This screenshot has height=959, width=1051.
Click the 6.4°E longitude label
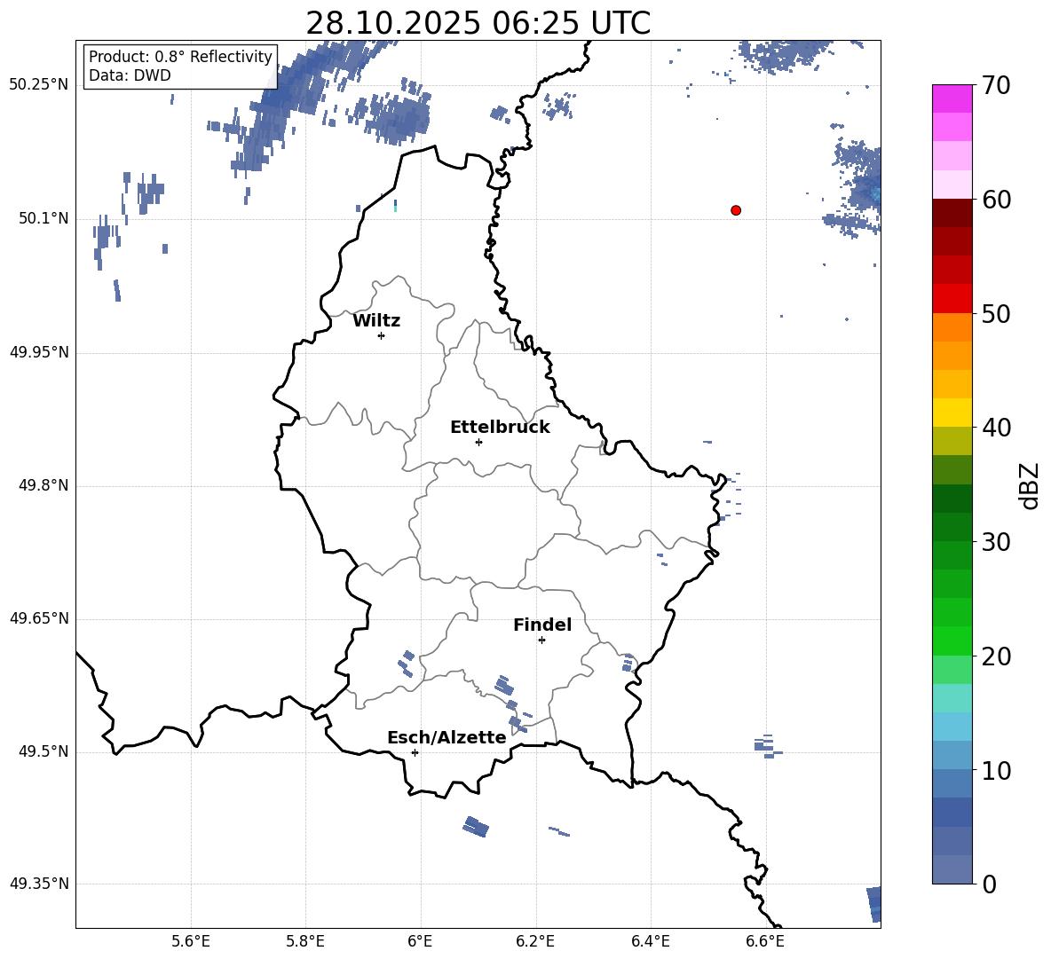pyautogui.click(x=650, y=941)
